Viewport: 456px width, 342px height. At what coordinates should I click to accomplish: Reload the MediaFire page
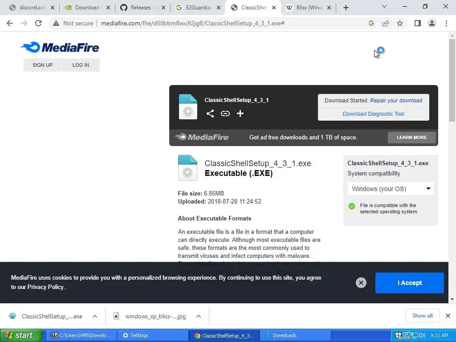(38, 23)
